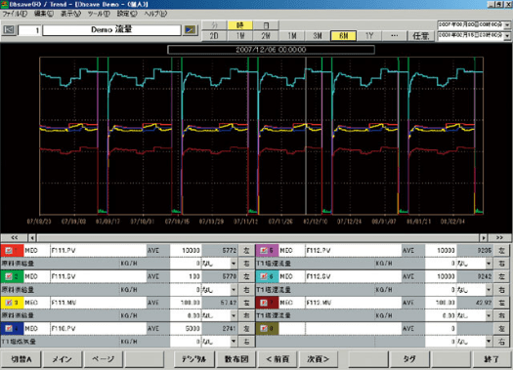Select the 1M time span
This screenshot has height=370, width=513.
(292, 35)
